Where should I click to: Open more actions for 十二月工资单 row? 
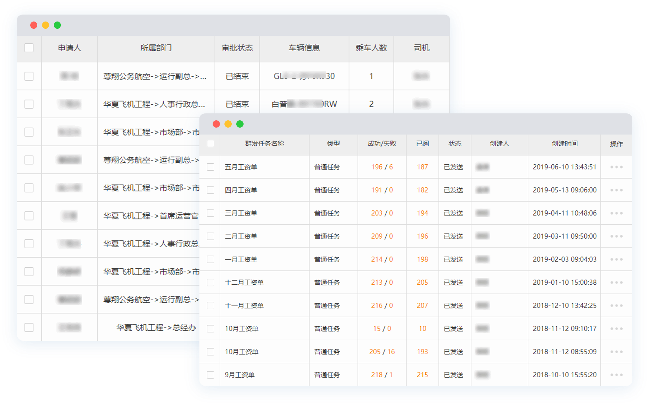click(616, 283)
